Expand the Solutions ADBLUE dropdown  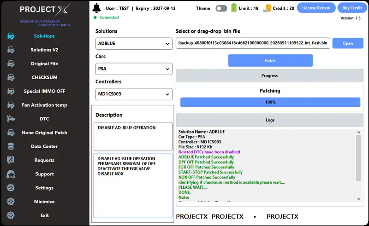click(134, 44)
